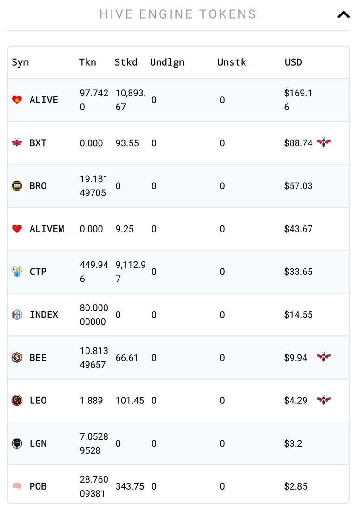This screenshot has height=511, width=357.
Task: Click the INDEX token icon
Action: [x=17, y=314]
